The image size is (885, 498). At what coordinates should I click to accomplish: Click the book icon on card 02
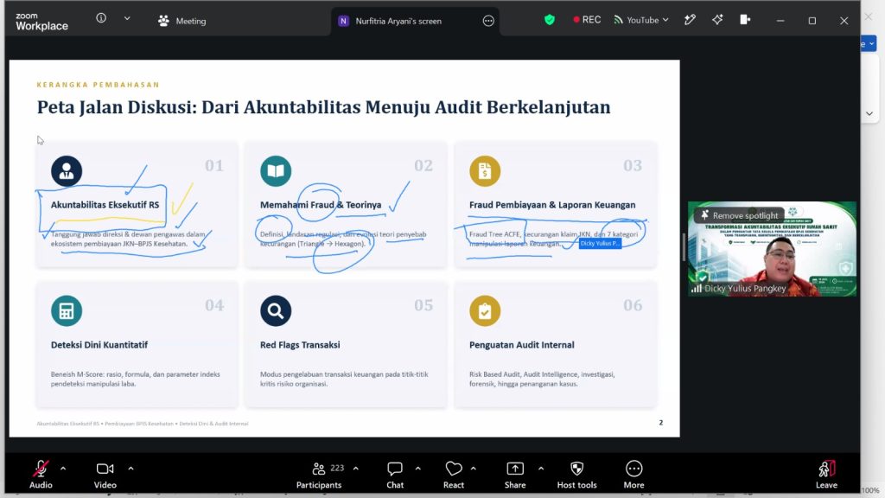[x=276, y=171]
